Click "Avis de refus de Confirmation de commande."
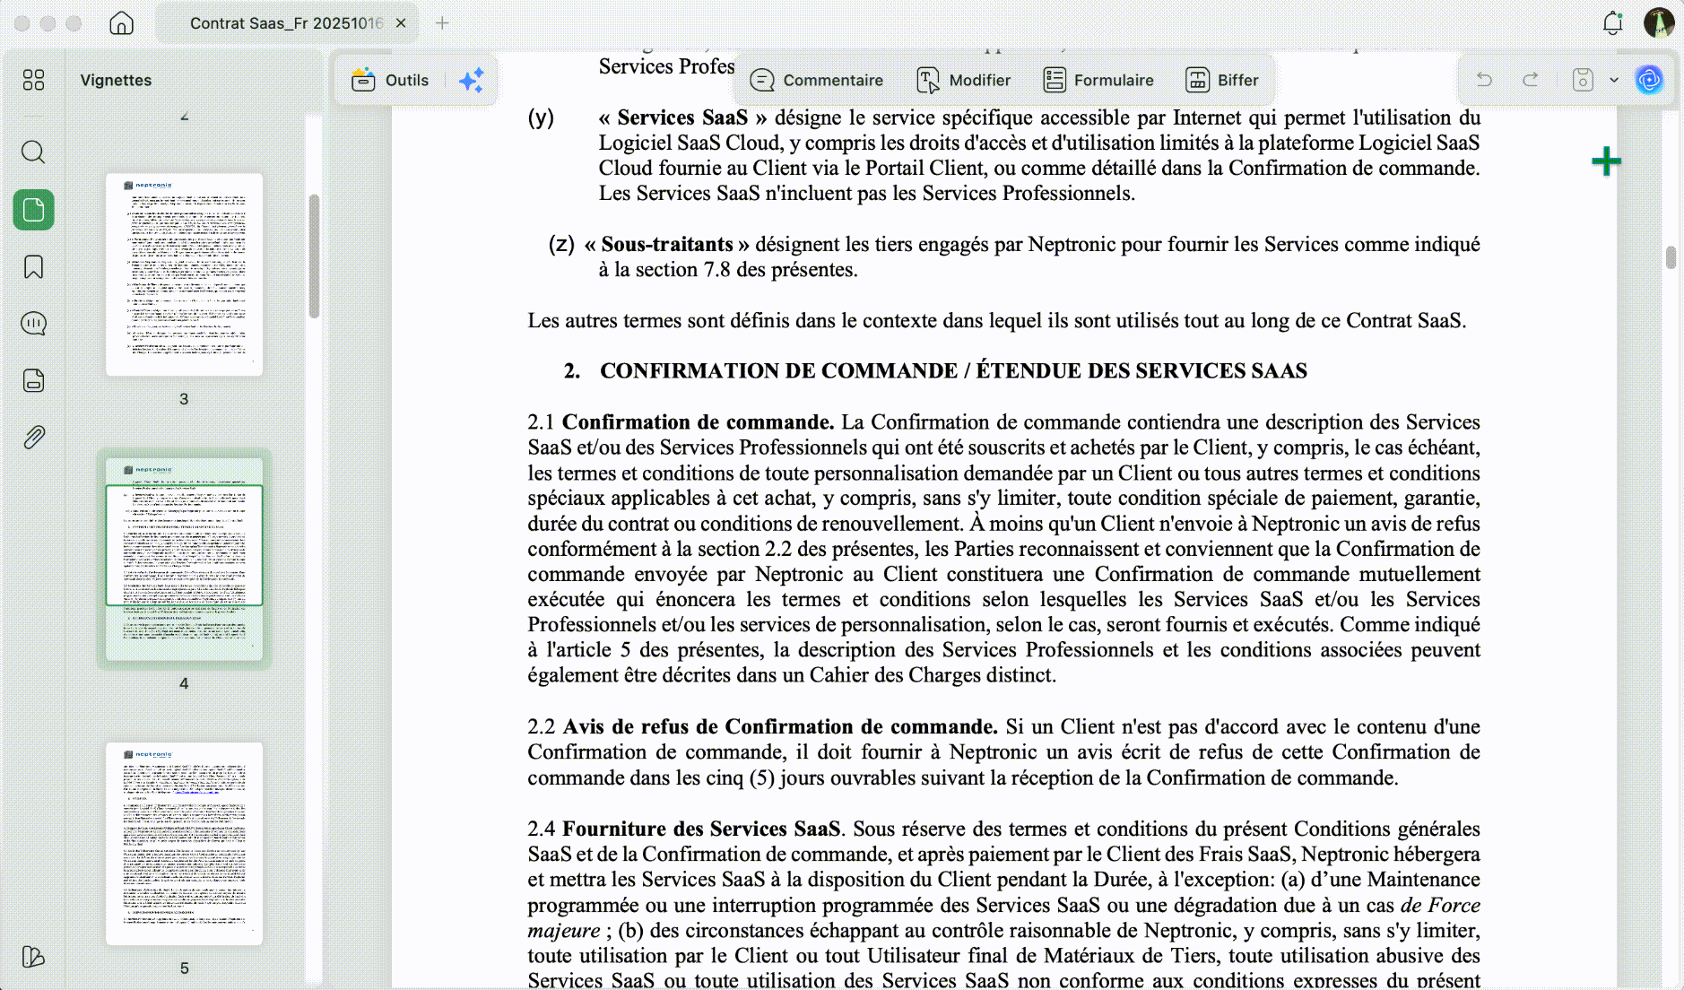The width and height of the screenshot is (1684, 990). [x=780, y=726]
